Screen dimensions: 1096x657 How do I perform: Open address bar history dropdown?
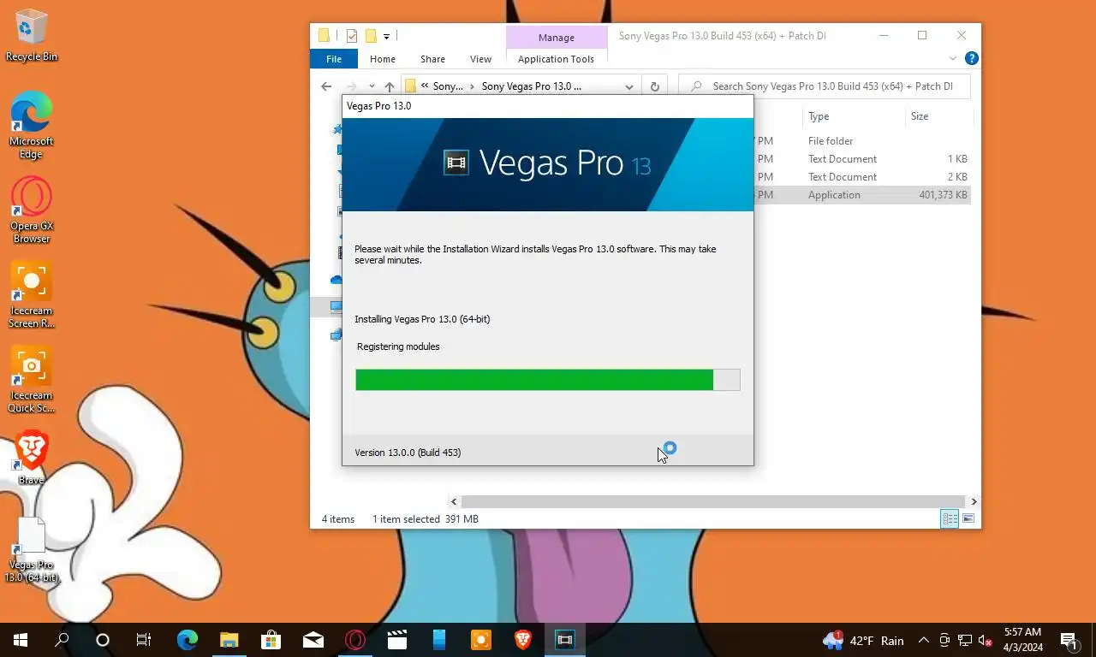tap(628, 86)
